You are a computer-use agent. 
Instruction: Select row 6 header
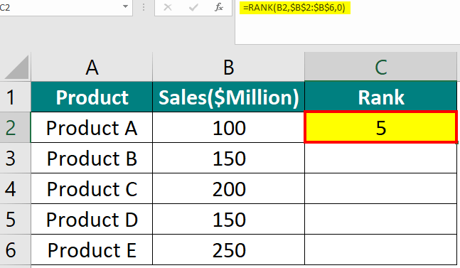coord(15,250)
